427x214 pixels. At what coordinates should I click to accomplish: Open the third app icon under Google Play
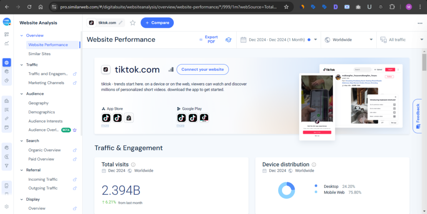coord(204,118)
